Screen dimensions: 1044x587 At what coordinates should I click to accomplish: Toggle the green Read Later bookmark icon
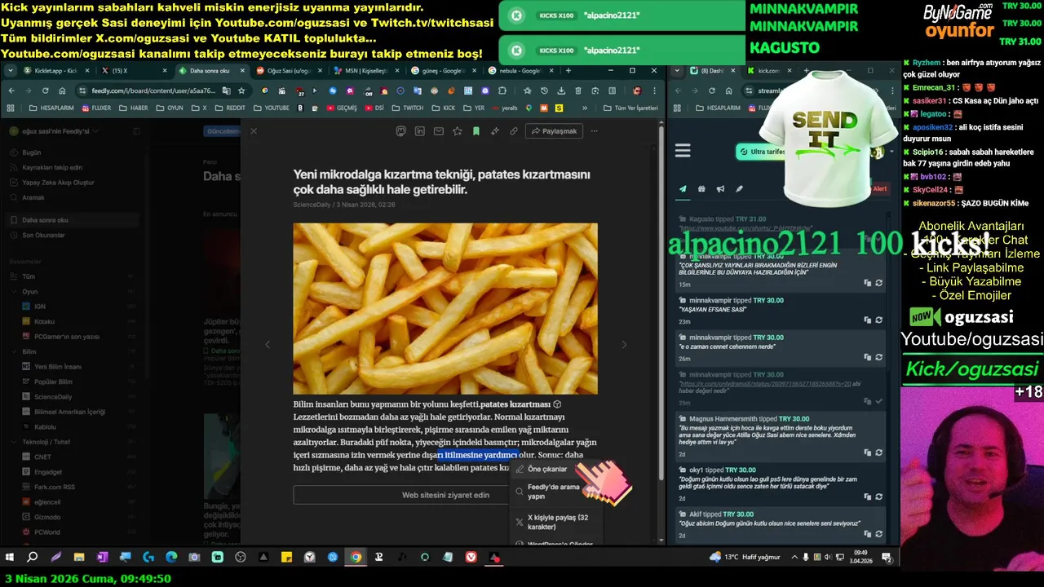[476, 131]
